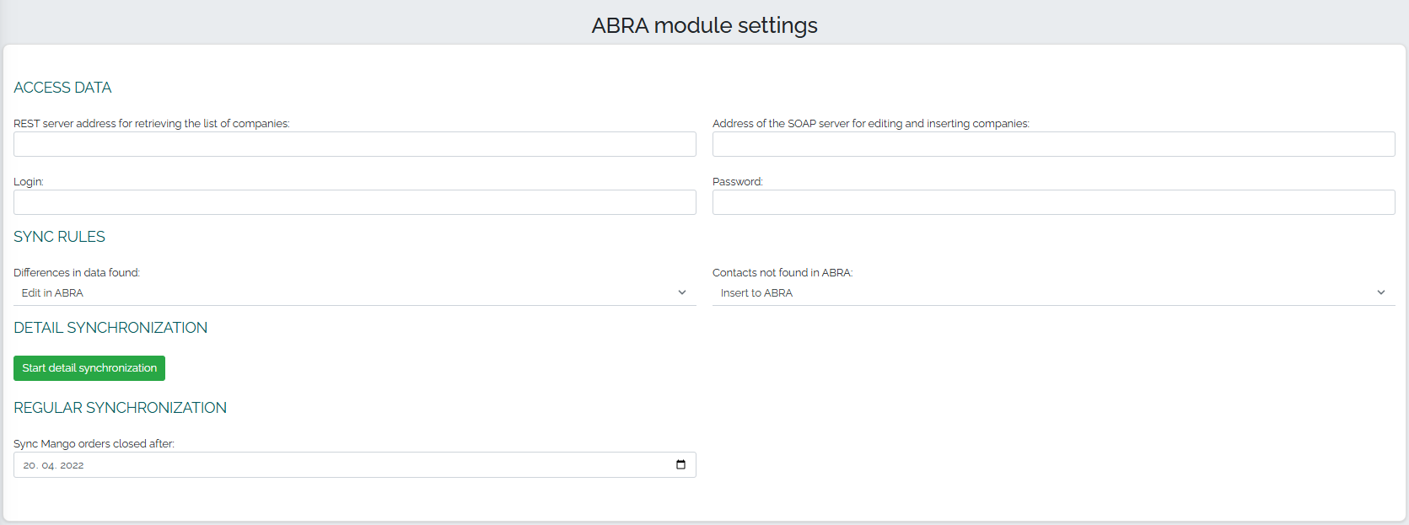This screenshot has width=1409, height=525.
Task: Click the REGULAR SYNCHRONIZATION heading
Action: click(x=120, y=408)
